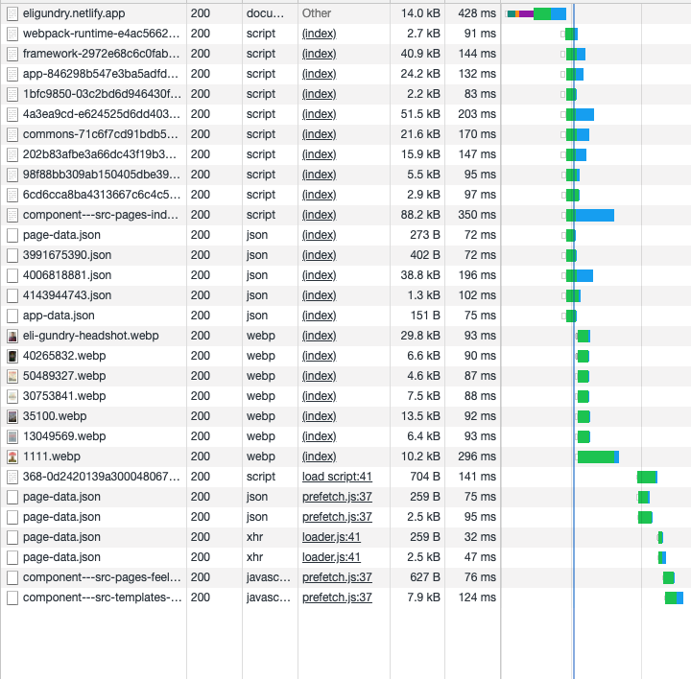Click the waterfall bar for eligundry.netlify.app

tap(536, 14)
